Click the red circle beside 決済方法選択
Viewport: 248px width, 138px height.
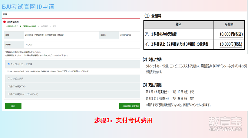coord(4,22)
